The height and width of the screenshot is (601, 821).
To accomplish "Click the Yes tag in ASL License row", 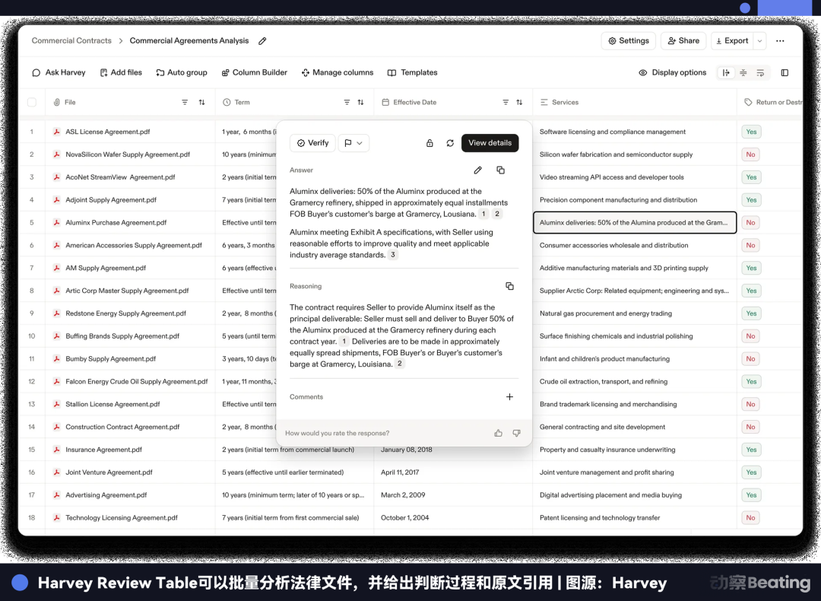I will [x=751, y=132].
